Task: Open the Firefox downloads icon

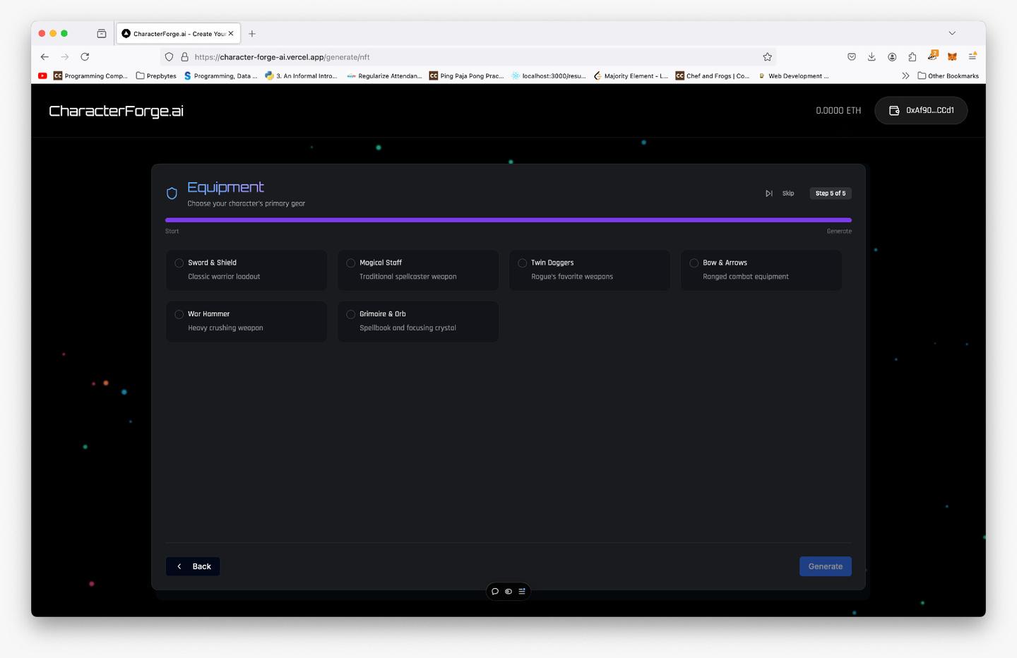Action: [x=872, y=56]
